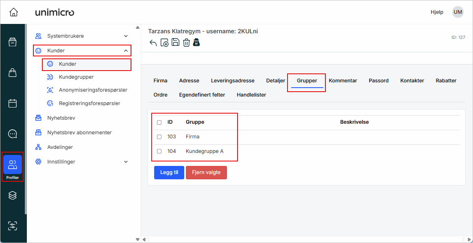Screen dimensions: 473x243
Task: Click the Fjern valgte button
Action: click(206, 172)
